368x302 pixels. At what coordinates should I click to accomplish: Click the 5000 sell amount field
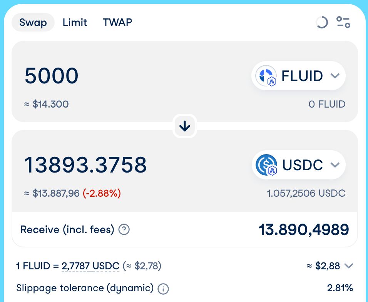click(52, 76)
